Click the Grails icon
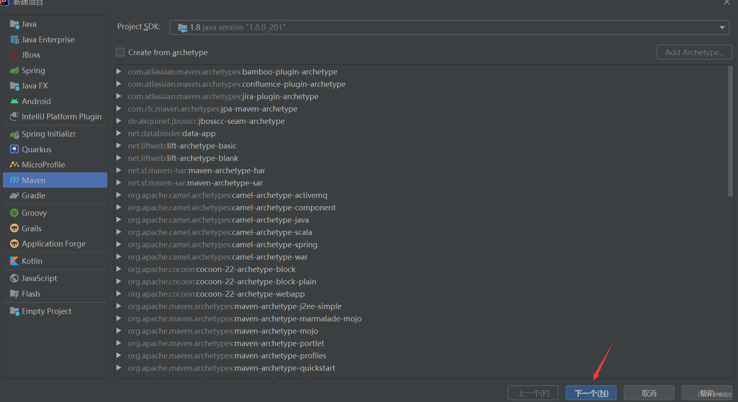The image size is (738, 402). (14, 228)
